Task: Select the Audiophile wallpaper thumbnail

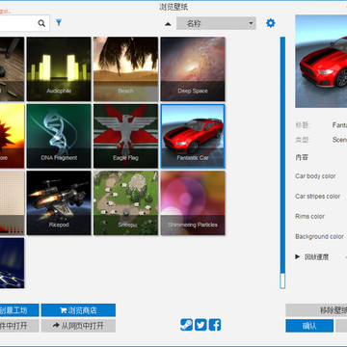Action: 59,69
